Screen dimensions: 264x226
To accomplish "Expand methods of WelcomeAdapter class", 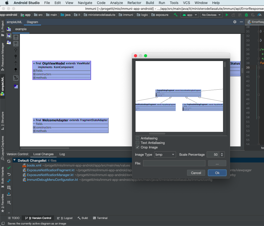I will coord(34,131).
